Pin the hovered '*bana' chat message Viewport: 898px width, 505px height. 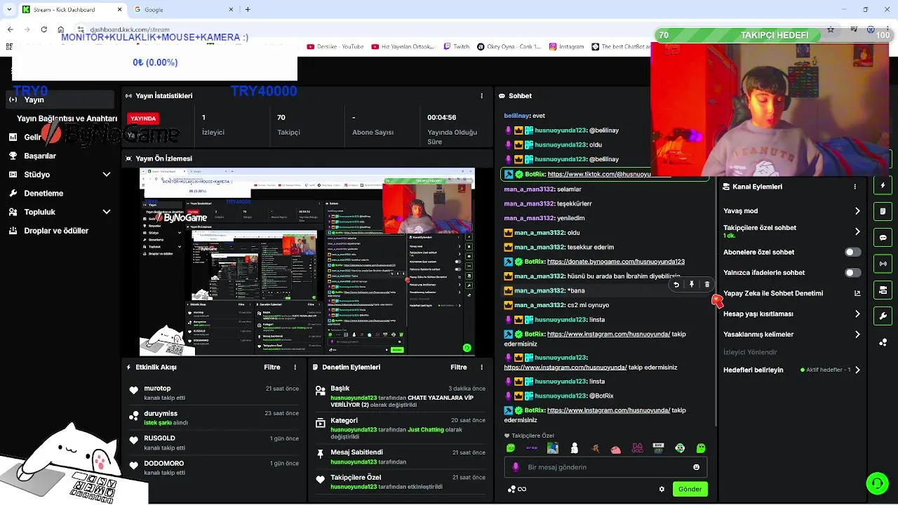point(691,285)
